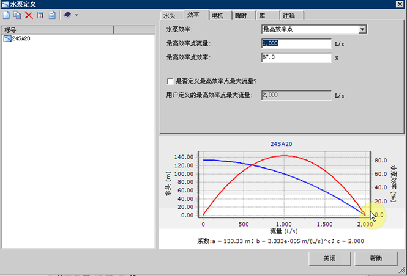This screenshot has height=276, width=407.
Task: Click the 帮助 button
Action: tap(376, 258)
